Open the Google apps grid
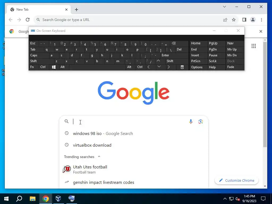Image resolution: width=272 pixels, height=204 pixels. (x=254, y=46)
